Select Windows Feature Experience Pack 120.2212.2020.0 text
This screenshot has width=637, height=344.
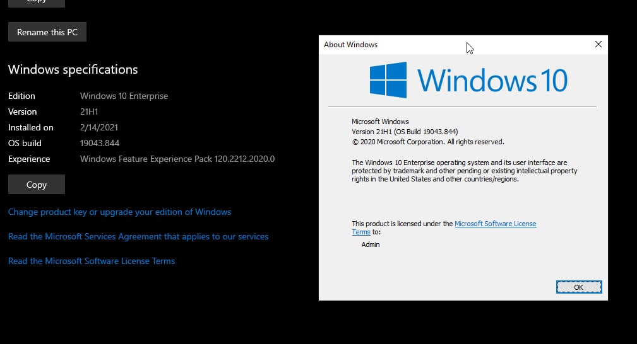coord(177,159)
